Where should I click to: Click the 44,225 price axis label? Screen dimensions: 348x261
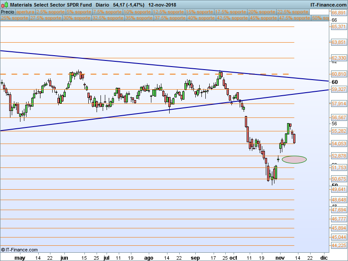click(x=338, y=246)
